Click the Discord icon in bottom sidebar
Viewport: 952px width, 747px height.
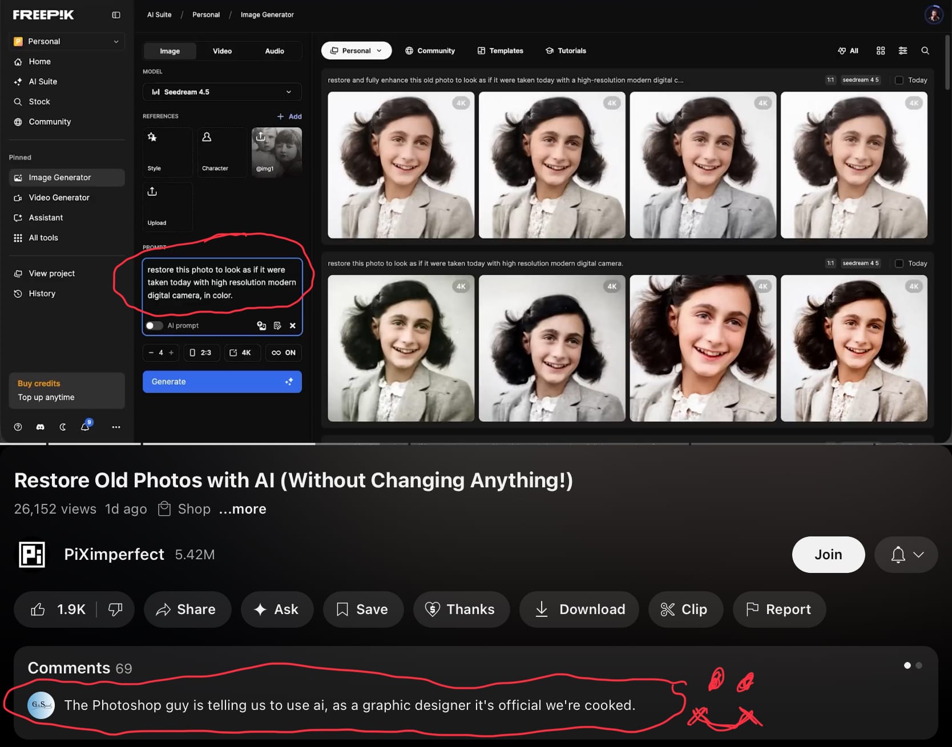pos(41,427)
